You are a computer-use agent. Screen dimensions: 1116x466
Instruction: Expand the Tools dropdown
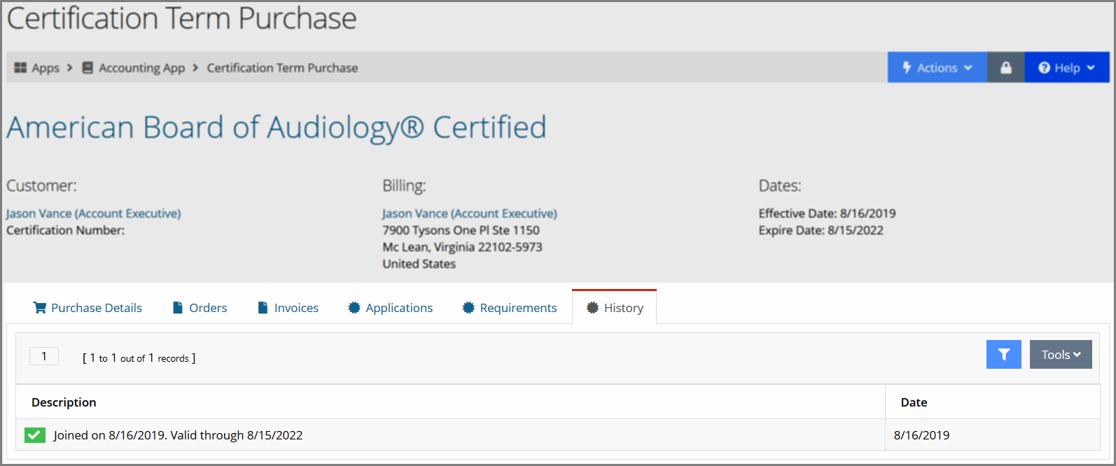click(x=1061, y=355)
